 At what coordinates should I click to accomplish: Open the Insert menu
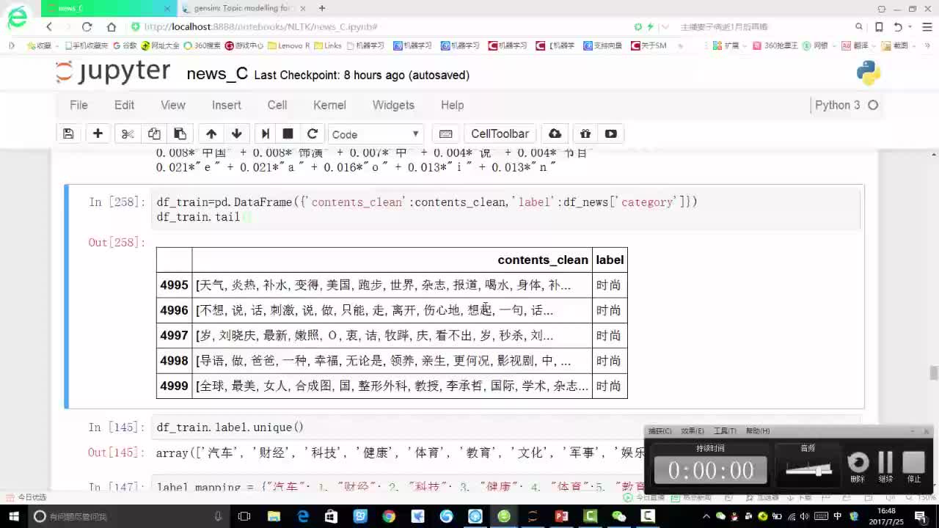click(x=227, y=105)
